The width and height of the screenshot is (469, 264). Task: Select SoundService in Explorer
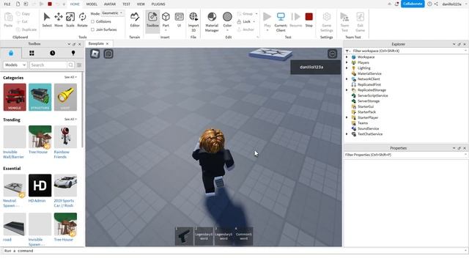click(x=368, y=129)
